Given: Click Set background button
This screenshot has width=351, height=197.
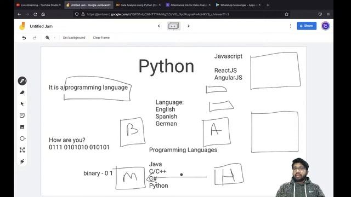Looking at the screenshot, I should [x=74, y=38].
